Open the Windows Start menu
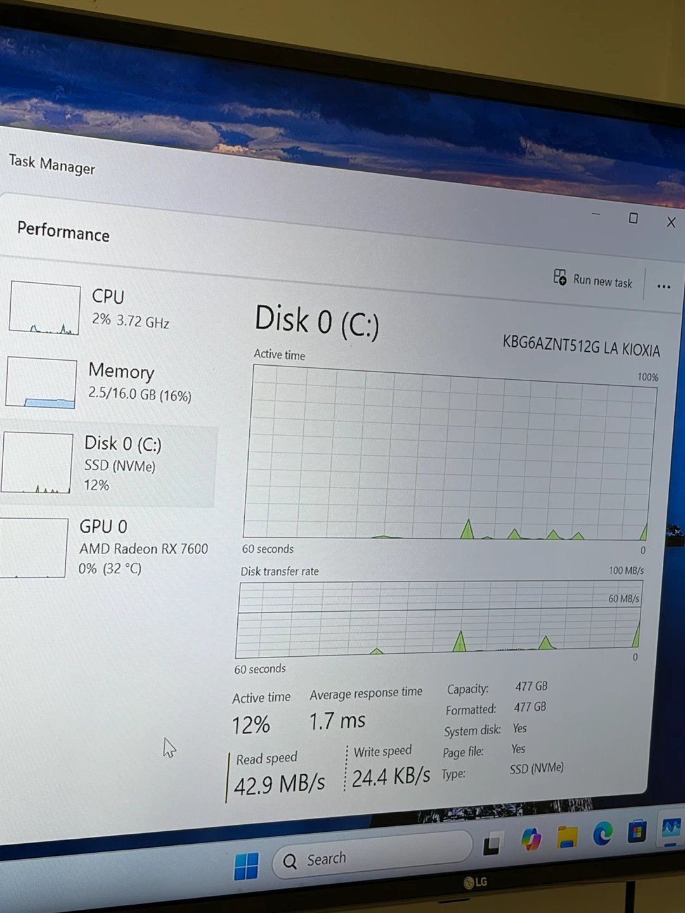 coord(246,866)
